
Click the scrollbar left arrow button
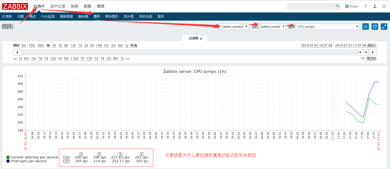coord(17,52)
